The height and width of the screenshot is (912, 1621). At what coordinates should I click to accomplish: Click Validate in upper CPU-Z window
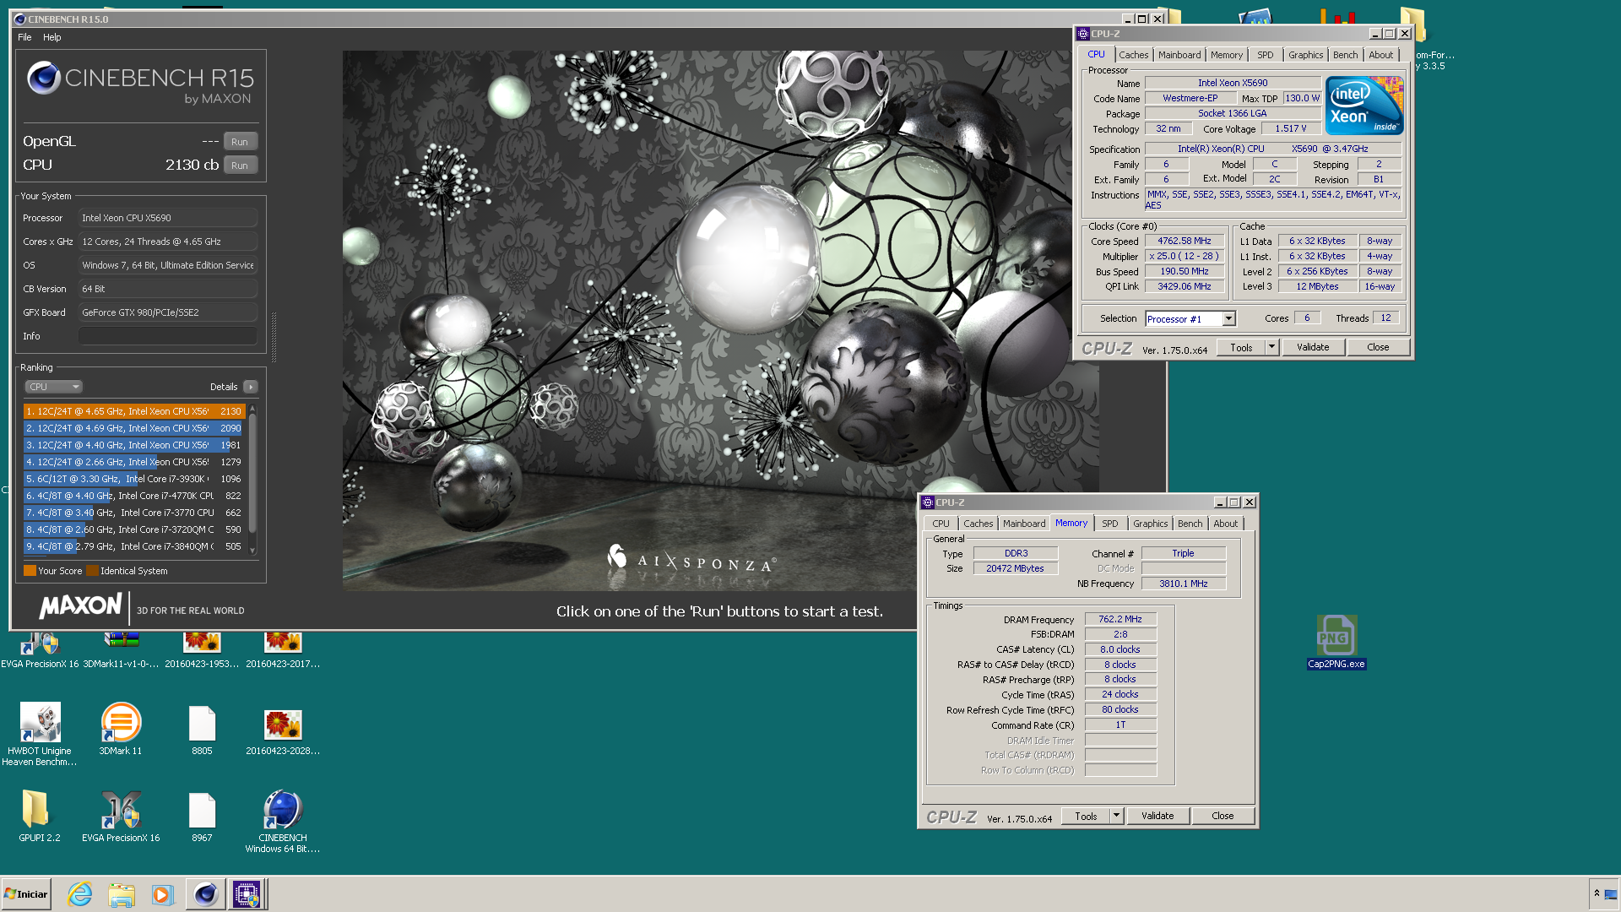point(1313,347)
